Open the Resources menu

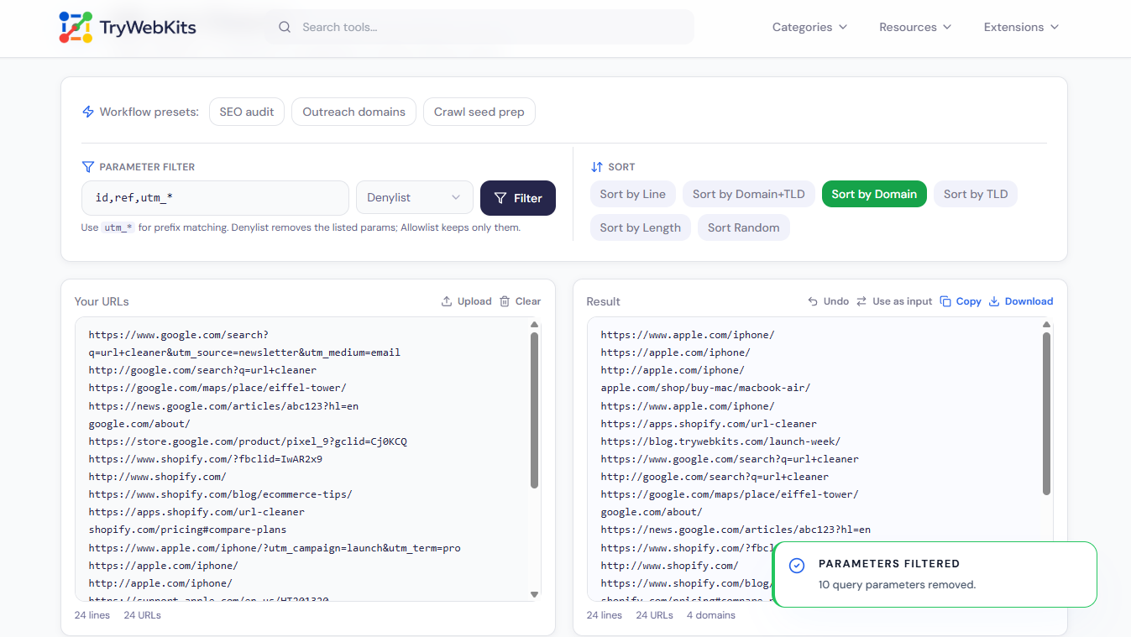(915, 27)
